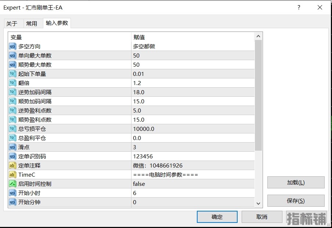The image size is (332, 228).
Task: Click scrollbar down arrow in parameter list
Action: point(258,203)
